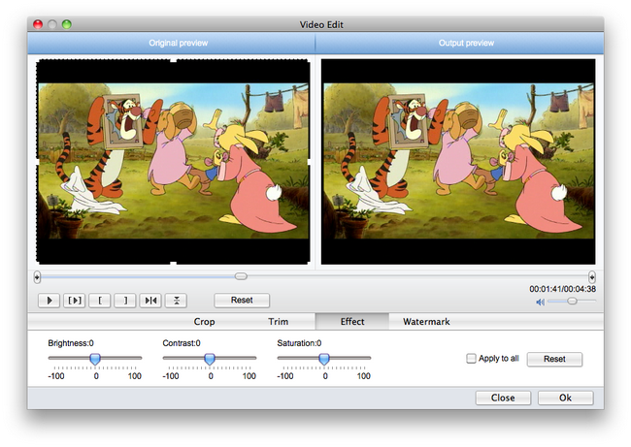Image resolution: width=631 pixels, height=447 pixels.
Task: Open the Watermark tab
Action: 426,322
